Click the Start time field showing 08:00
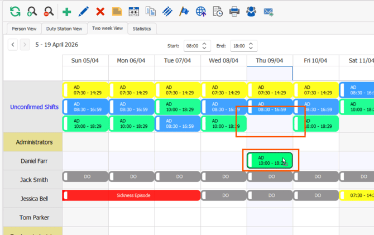Image resolution: width=374 pixels, height=235 pixels. pos(192,46)
